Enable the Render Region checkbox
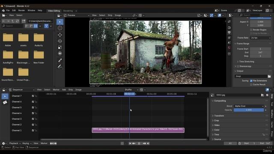The width and height of the screenshot is (274, 154). pyautogui.click(x=251, y=30)
